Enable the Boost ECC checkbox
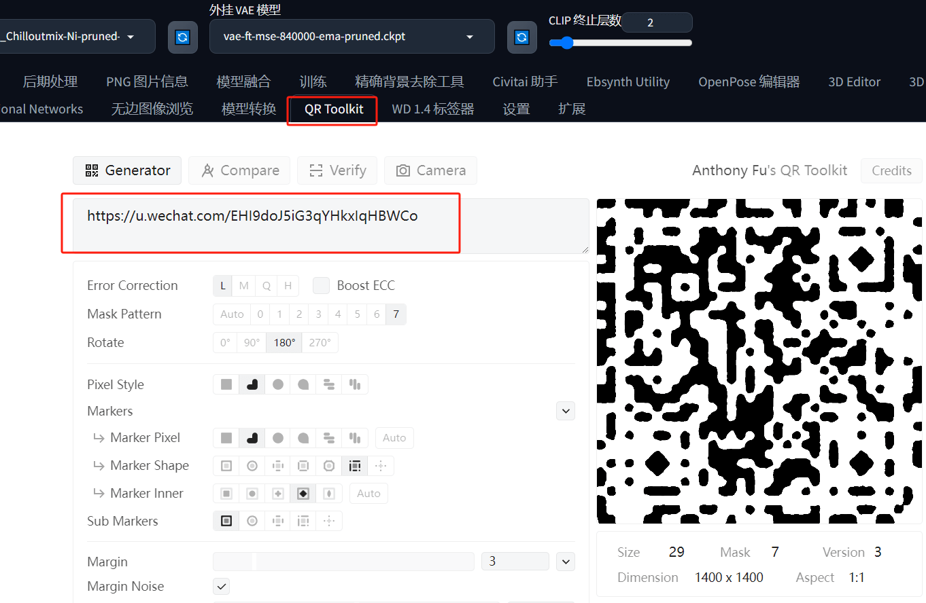926x603 pixels. click(x=322, y=286)
